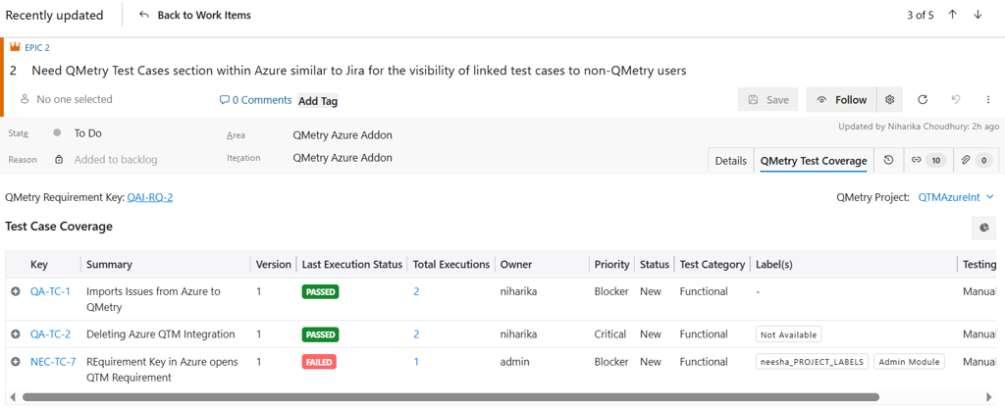Click the Test Category column header

pyautogui.click(x=713, y=265)
